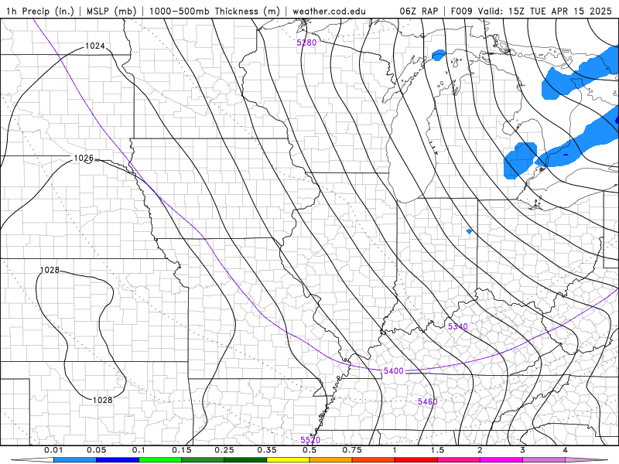The image size is (619, 464).
Task: Click the purple 5340 thickness label
Action: pos(458,326)
